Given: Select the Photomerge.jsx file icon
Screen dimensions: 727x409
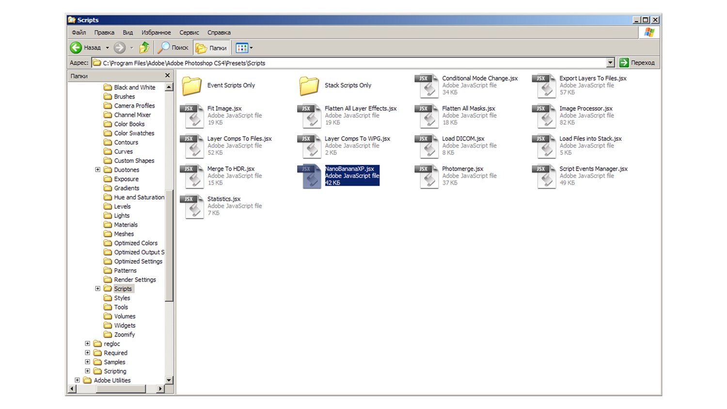Looking at the screenshot, I should pyautogui.click(x=427, y=176).
